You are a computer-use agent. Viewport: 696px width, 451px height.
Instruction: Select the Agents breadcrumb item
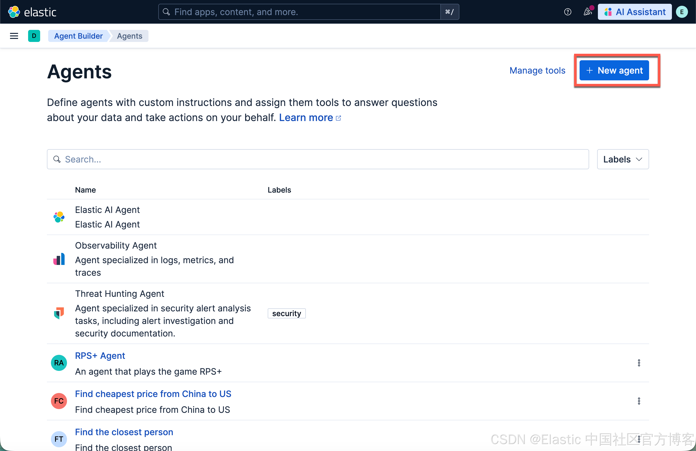129,36
